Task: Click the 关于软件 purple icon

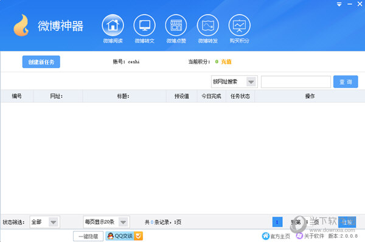Action: (299, 236)
